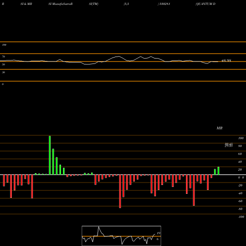Click the current RSI value 48.98

pyautogui.click(x=226, y=61)
